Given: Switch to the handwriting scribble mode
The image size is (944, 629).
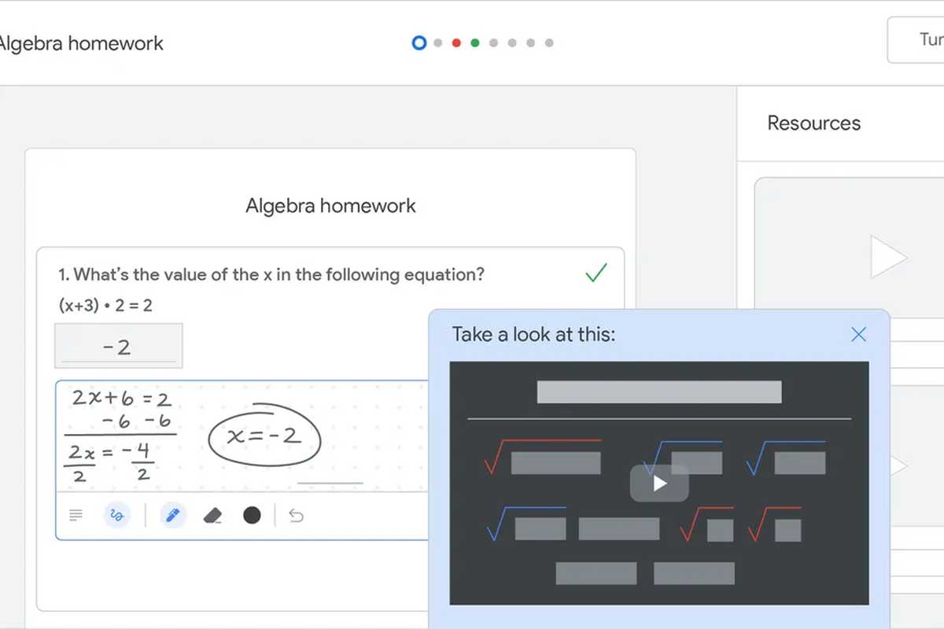Looking at the screenshot, I should (117, 516).
